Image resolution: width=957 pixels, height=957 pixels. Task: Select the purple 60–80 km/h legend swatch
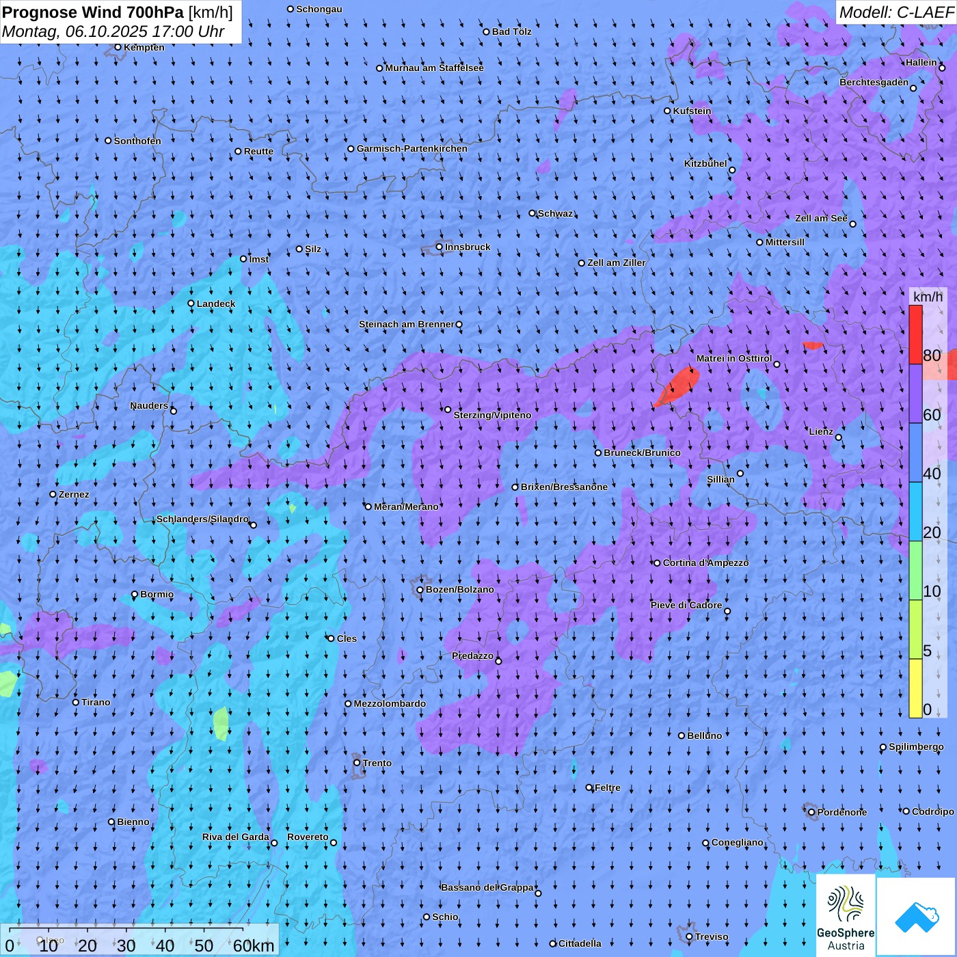[915, 394]
